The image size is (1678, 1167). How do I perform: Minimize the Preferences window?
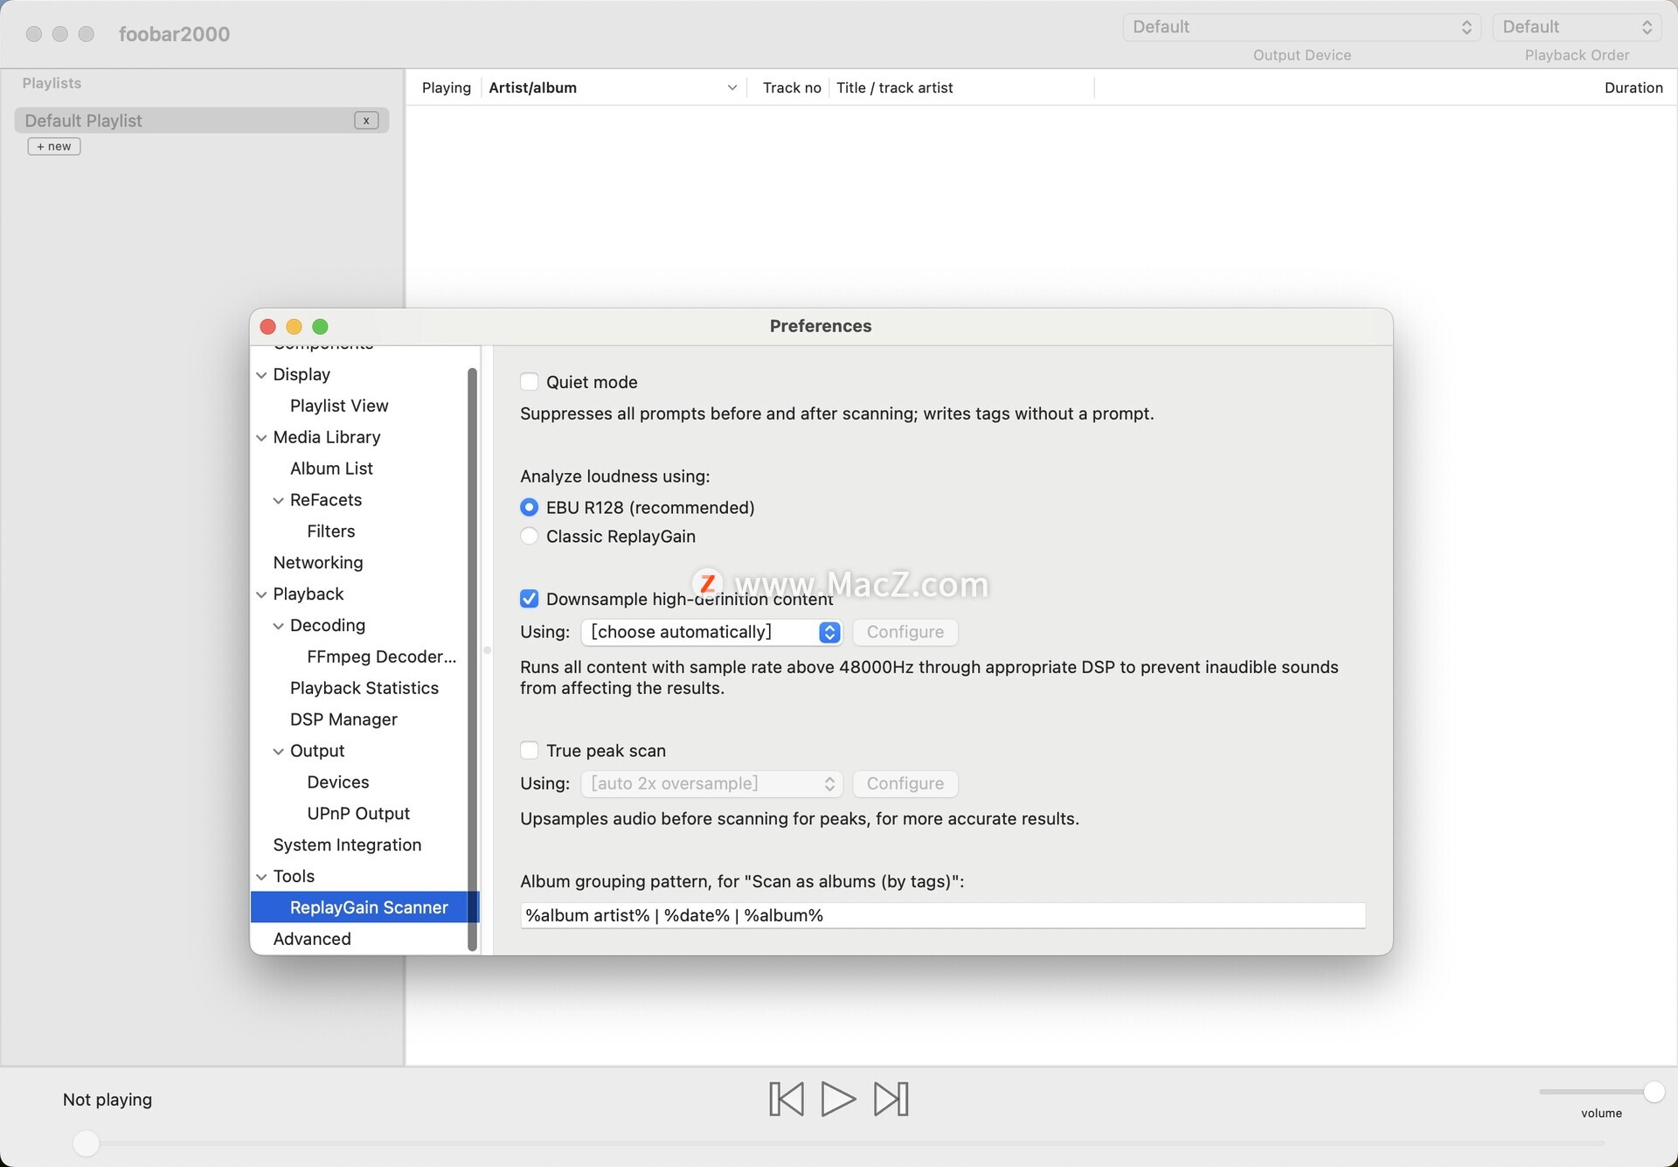click(294, 326)
